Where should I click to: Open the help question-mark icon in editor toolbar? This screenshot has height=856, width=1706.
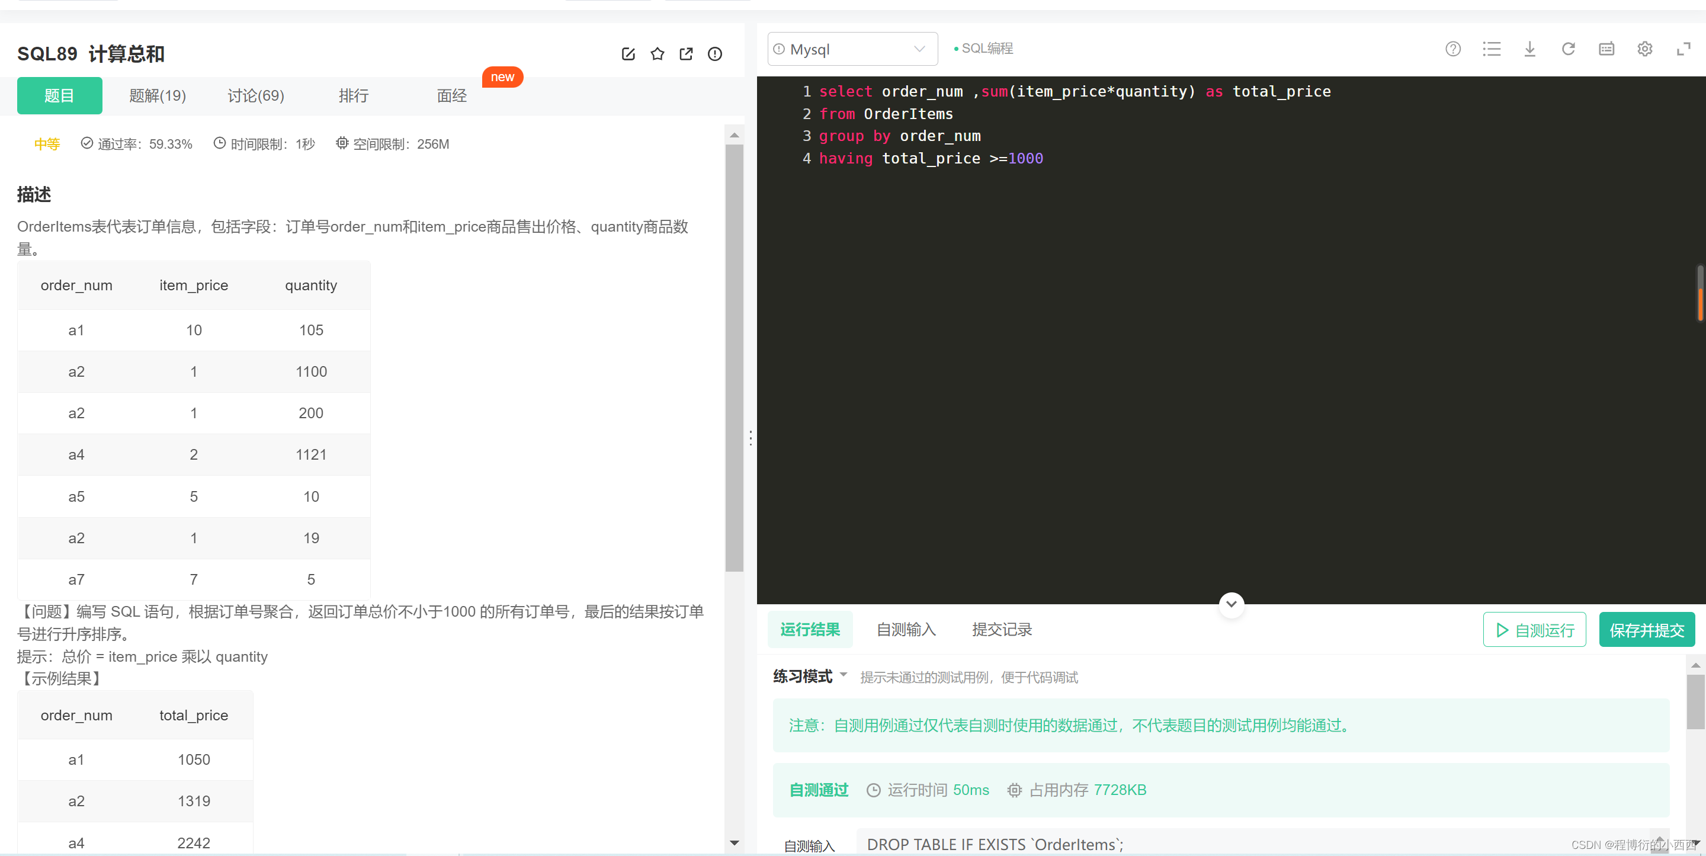point(1453,49)
